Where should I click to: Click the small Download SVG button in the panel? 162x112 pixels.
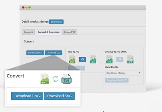(x=54, y=53)
